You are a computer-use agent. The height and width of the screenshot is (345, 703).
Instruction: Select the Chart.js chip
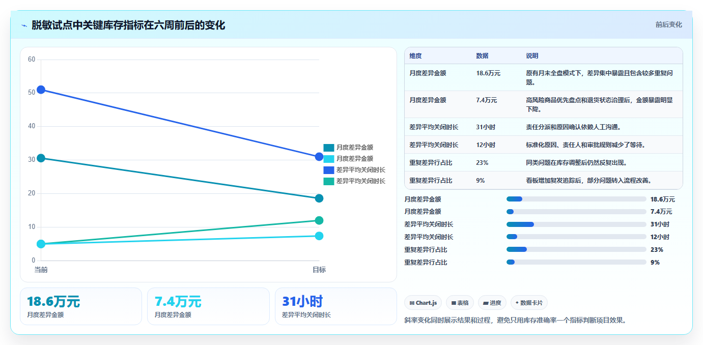coord(423,303)
